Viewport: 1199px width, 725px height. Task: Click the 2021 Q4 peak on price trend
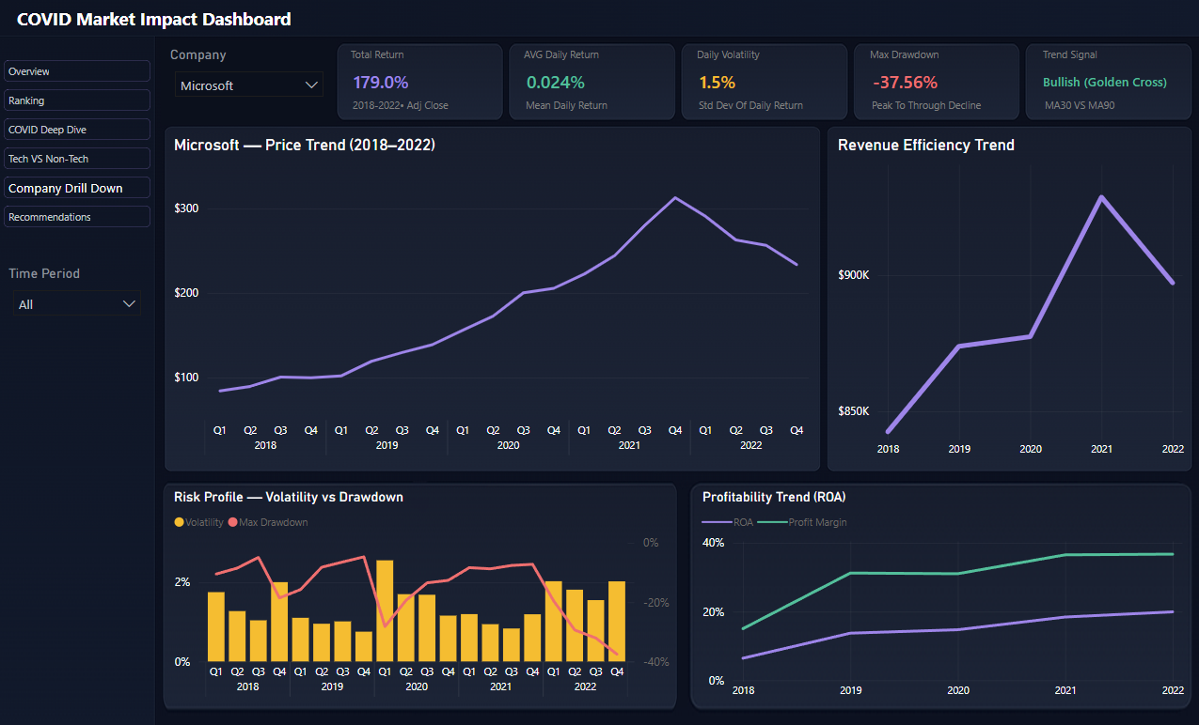pos(674,198)
